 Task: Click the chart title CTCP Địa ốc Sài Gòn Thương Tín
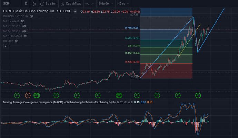click(x=29, y=11)
